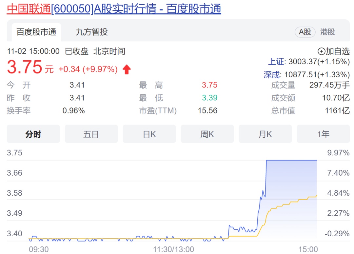Screen dimensions: 354x254
Task: Click the 11:30/13:00 time axis label
Action: pyautogui.click(x=173, y=249)
